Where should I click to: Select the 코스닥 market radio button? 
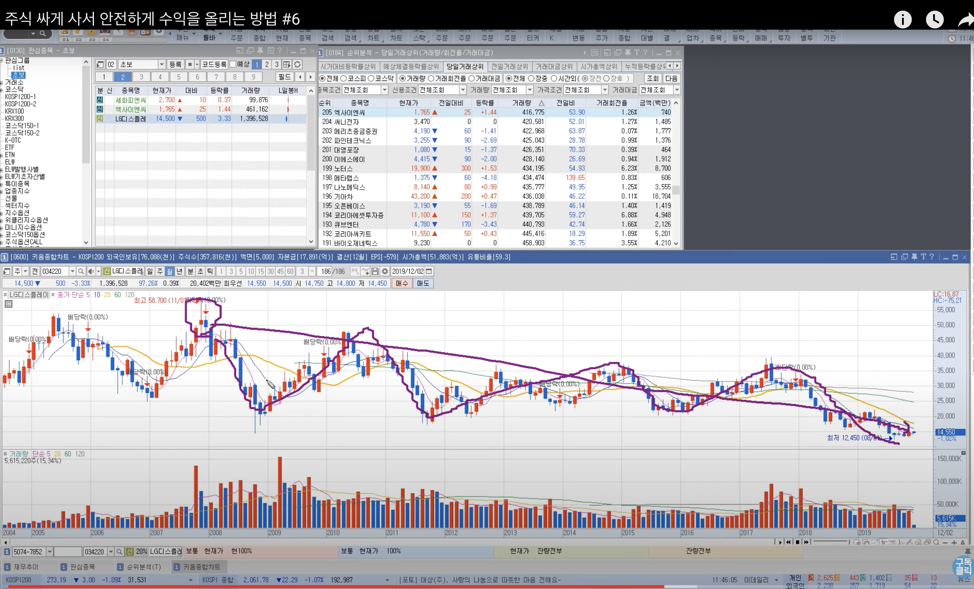click(x=371, y=78)
